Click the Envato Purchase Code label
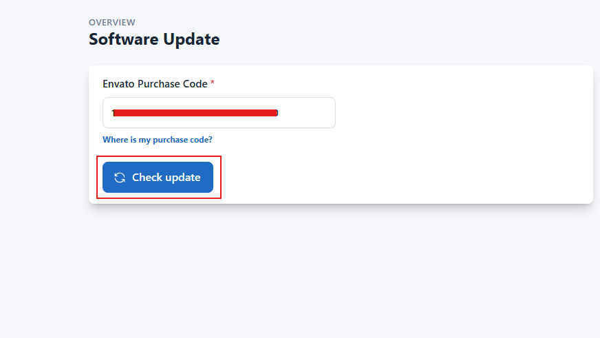Image resolution: width=600 pixels, height=338 pixels. [155, 84]
